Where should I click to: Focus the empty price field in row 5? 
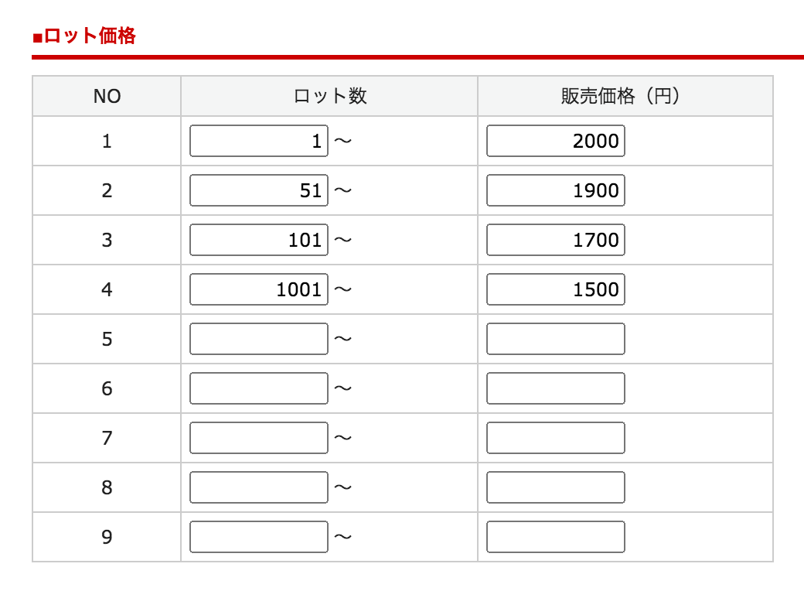point(555,339)
